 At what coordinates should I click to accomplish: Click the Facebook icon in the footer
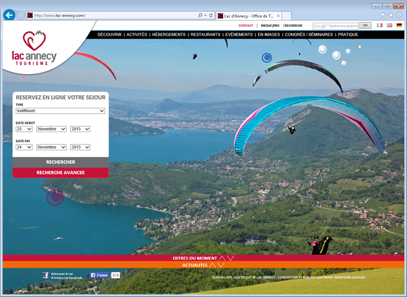click(x=45, y=275)
